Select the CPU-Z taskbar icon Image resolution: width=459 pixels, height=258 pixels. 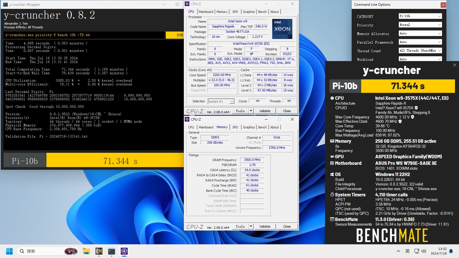click(124, 251)
